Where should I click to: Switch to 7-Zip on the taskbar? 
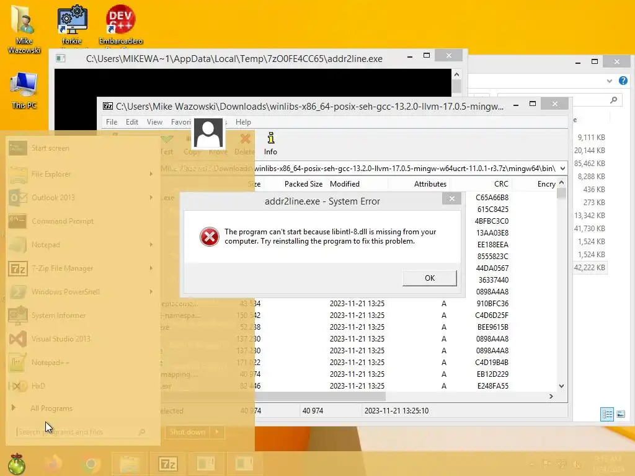[167, 464]
